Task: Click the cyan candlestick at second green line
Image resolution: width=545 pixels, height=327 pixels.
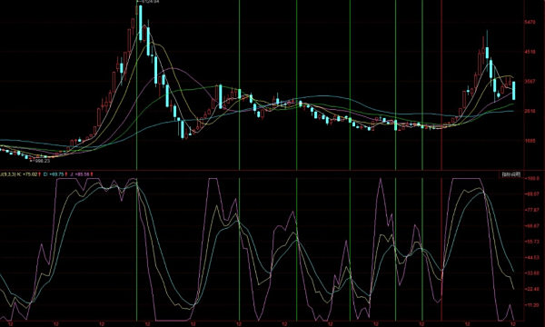Action: coord(240,94)
